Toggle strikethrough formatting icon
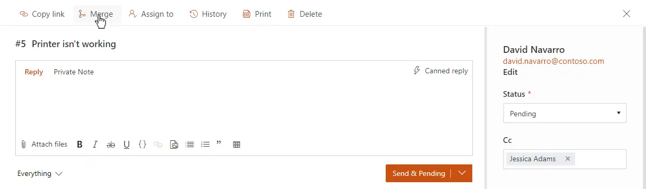The image size is (646, 189). click(111, 144)
